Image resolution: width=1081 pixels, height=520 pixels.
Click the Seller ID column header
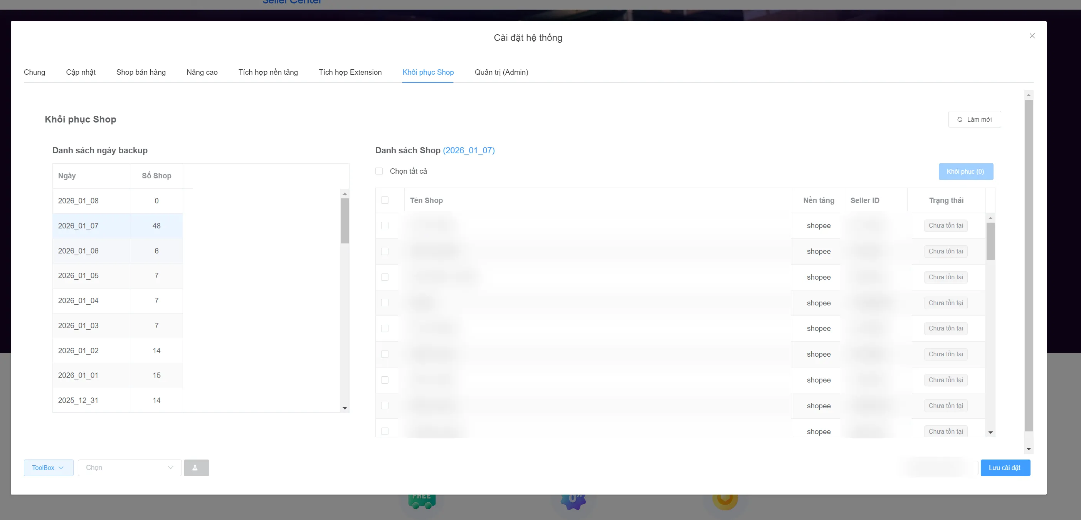pyautogui.click(x=876, y=200)
